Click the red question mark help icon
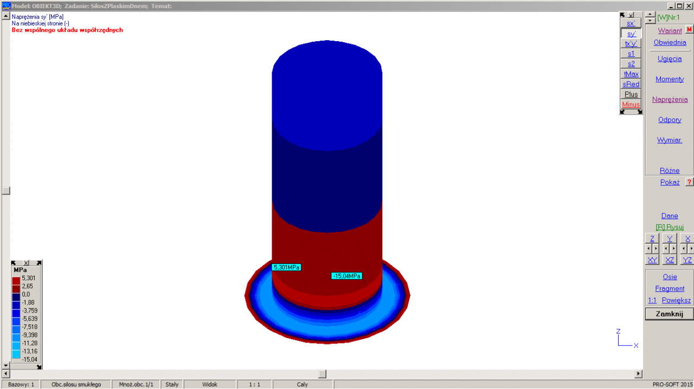 click(689, 182)
